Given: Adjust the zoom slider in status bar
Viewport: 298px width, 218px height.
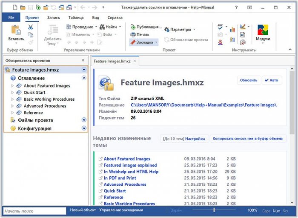Looking at the screenshot, I should (x=214, y=210).
